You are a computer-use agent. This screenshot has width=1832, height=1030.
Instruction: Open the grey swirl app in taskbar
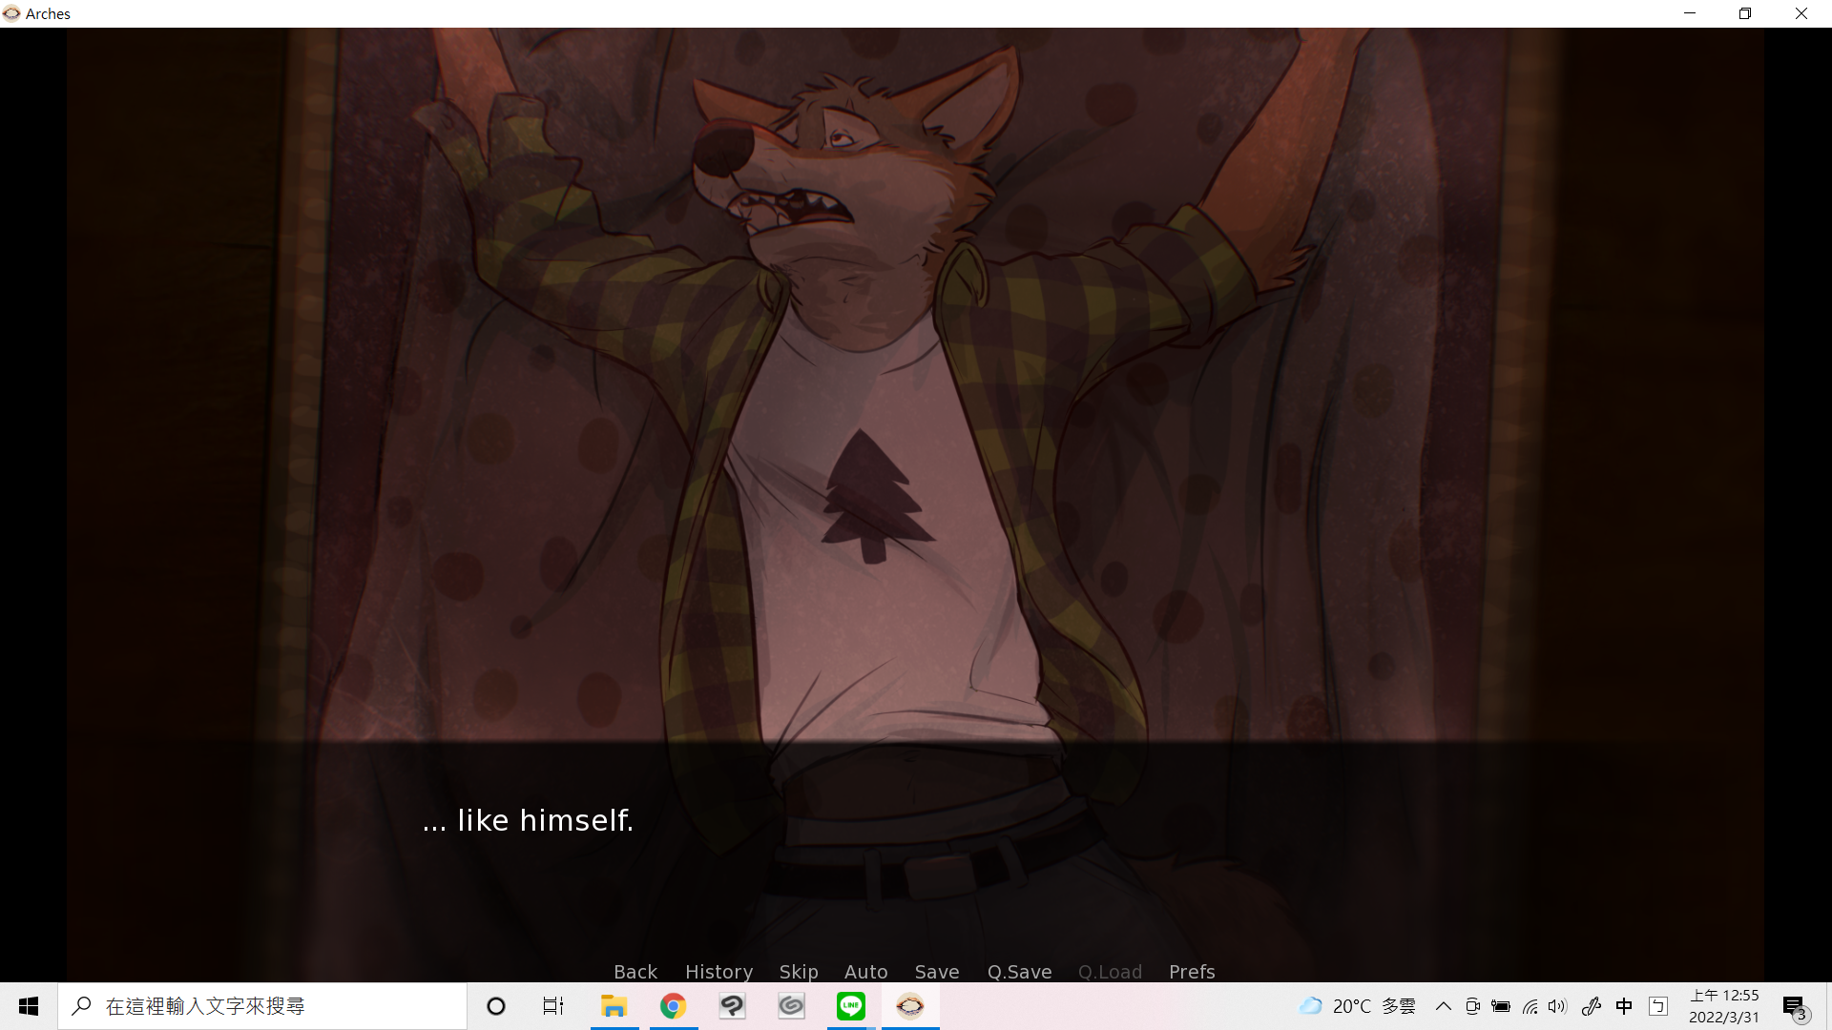pyautogui.click(x=792, y=1006)
